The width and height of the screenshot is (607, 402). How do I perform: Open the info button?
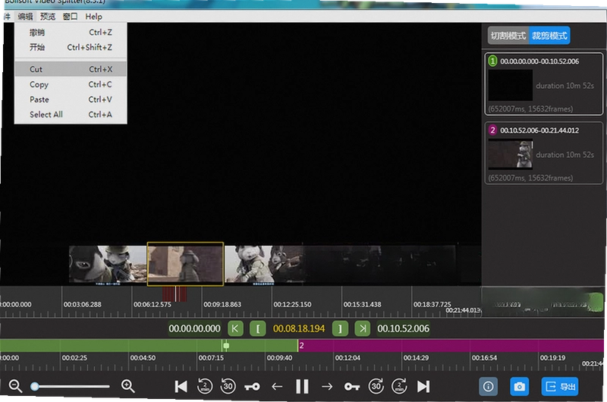[x=488, y=386]
